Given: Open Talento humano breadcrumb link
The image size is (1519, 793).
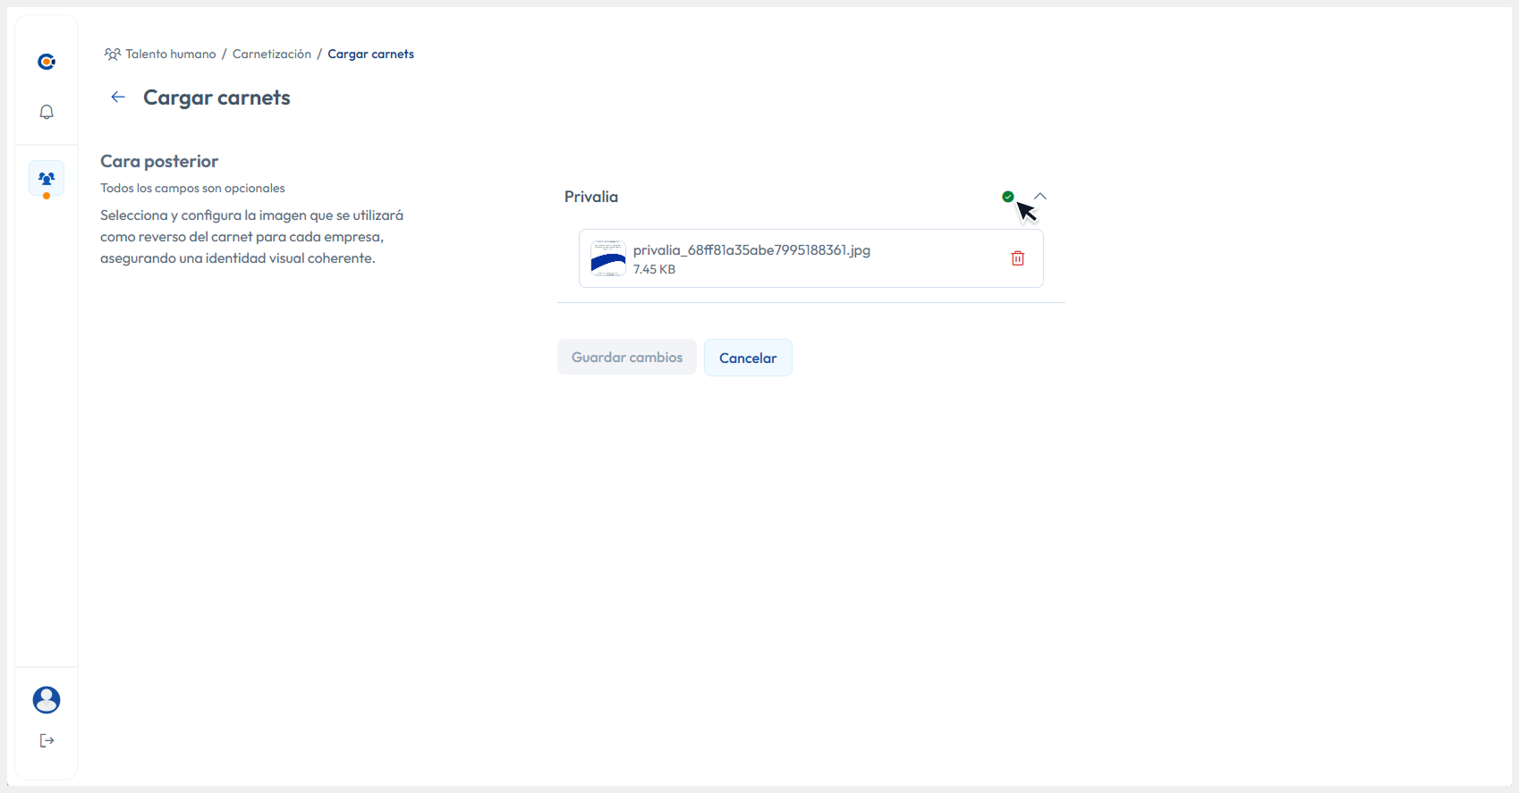Looking at the screenshot, I should pos(171,55).
